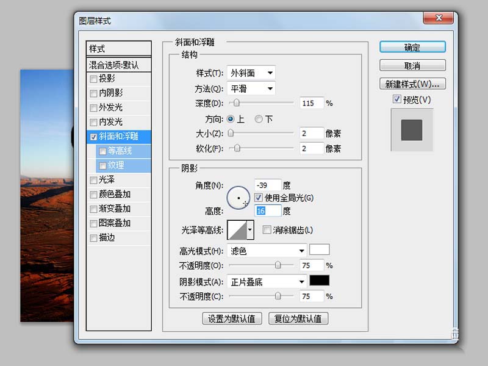Image resolution: width=488 pixels, height=366 pixels.
Task: Click the 软化 field showing 2
Action: click(x=312, y=148)
